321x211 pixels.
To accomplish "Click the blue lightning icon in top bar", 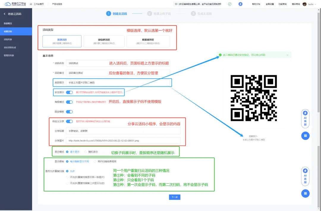I will (240, 4).
